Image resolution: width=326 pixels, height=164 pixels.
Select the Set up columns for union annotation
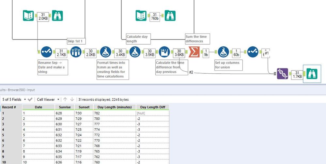228,65
